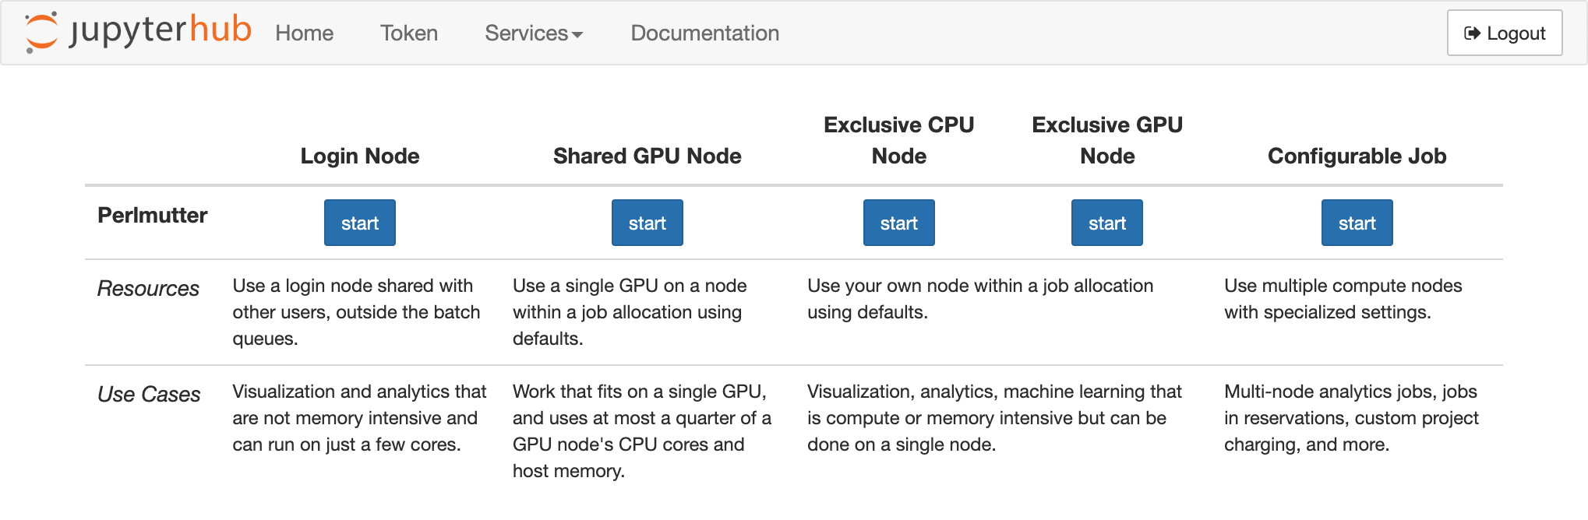This screenshot has width=1588, height=520.
Task: Start a Login Node session on Perlmutter
Action: [x=359, y=223]
